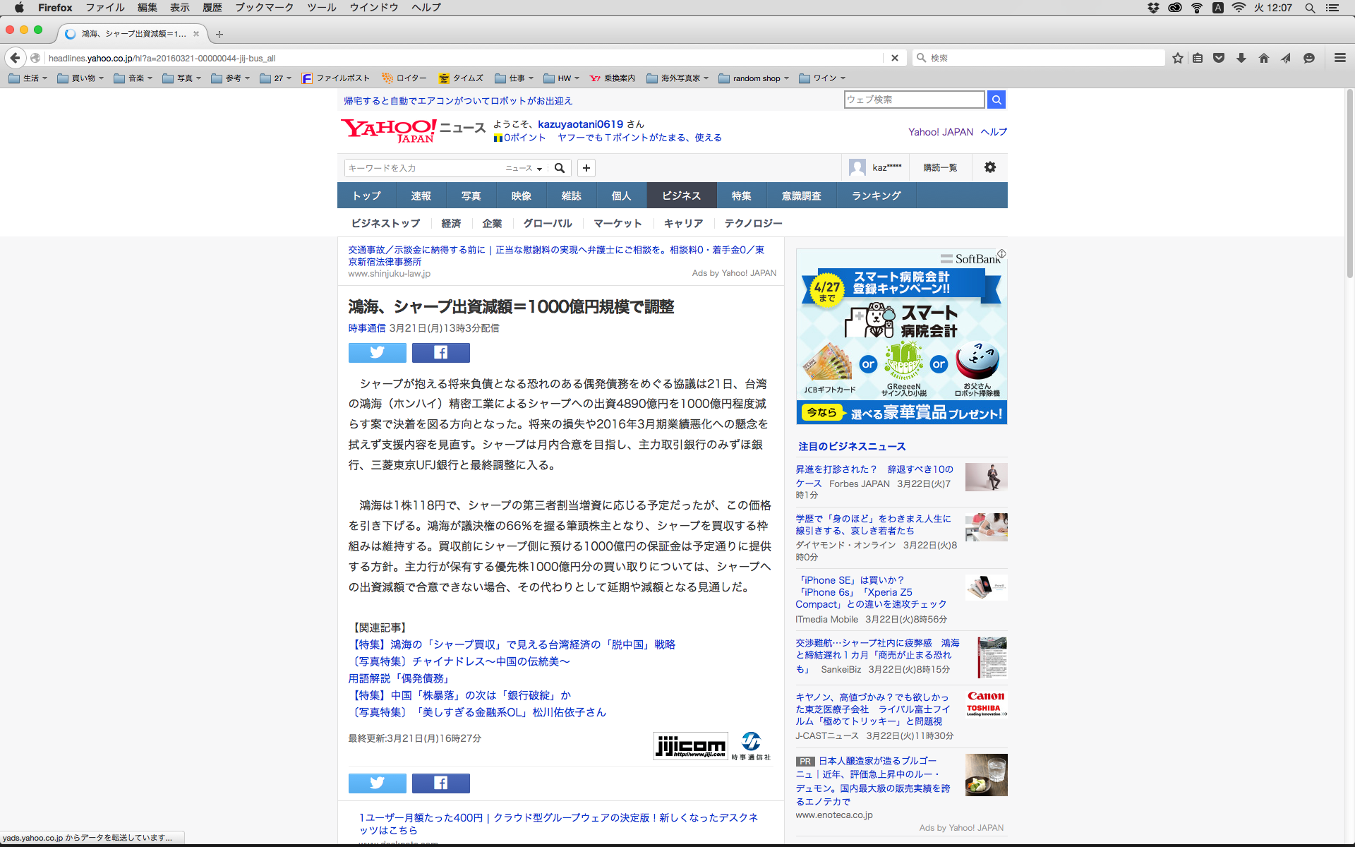Screen dimensions: 1355x847
Task: Open the ブックマーク menu in menu bar
Action: tap(264, 8)
